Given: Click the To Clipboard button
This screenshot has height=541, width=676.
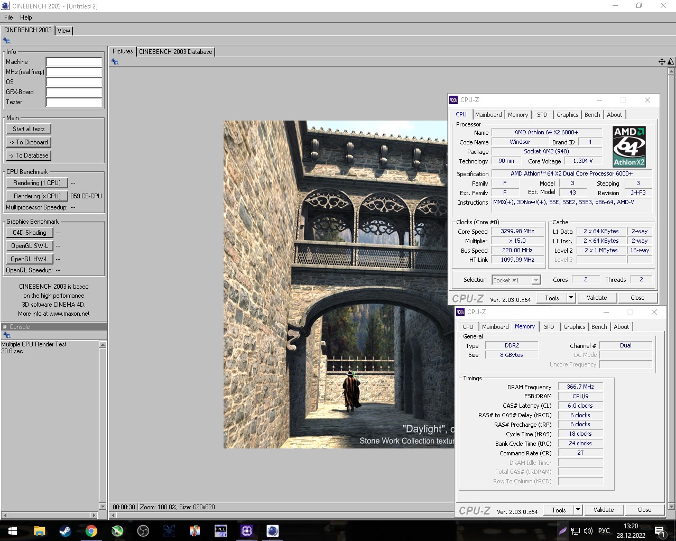Looking at the screenshot, I should (29, 142).
